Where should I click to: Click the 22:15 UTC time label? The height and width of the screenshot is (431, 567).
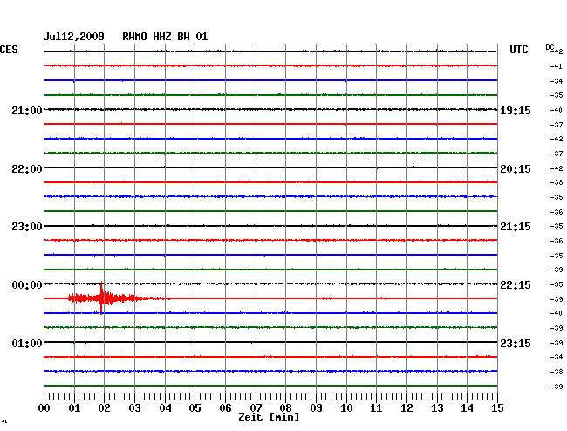516,285
